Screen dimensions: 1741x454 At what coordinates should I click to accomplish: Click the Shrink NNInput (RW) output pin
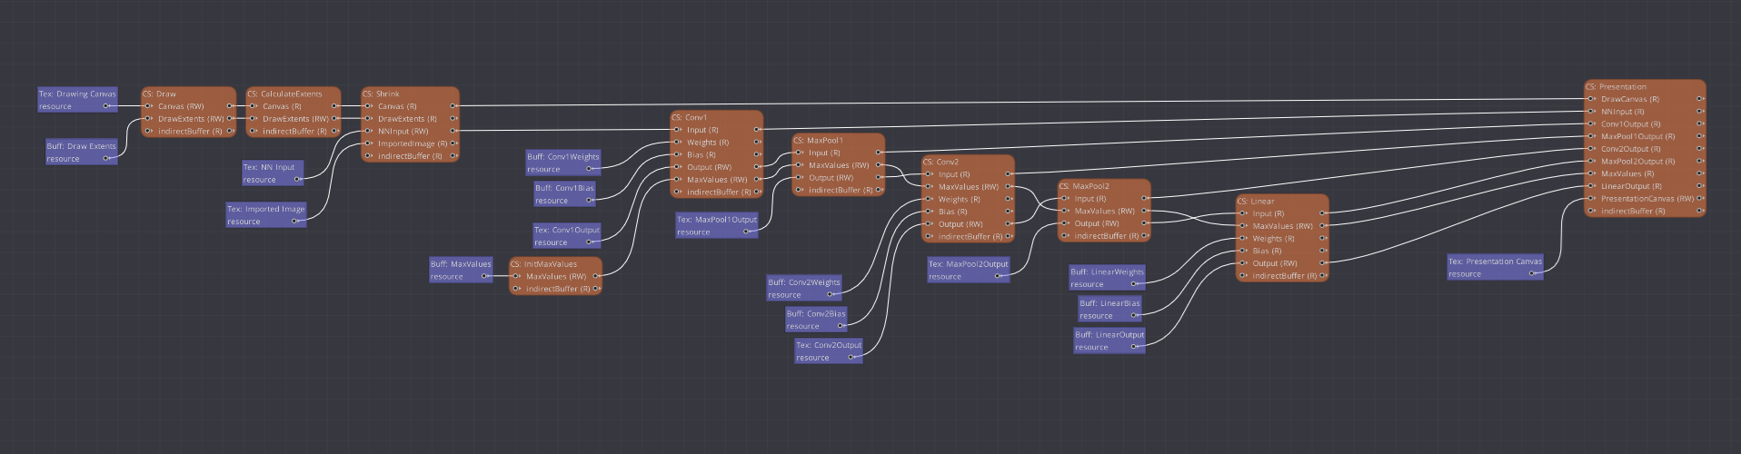(453, 131)
